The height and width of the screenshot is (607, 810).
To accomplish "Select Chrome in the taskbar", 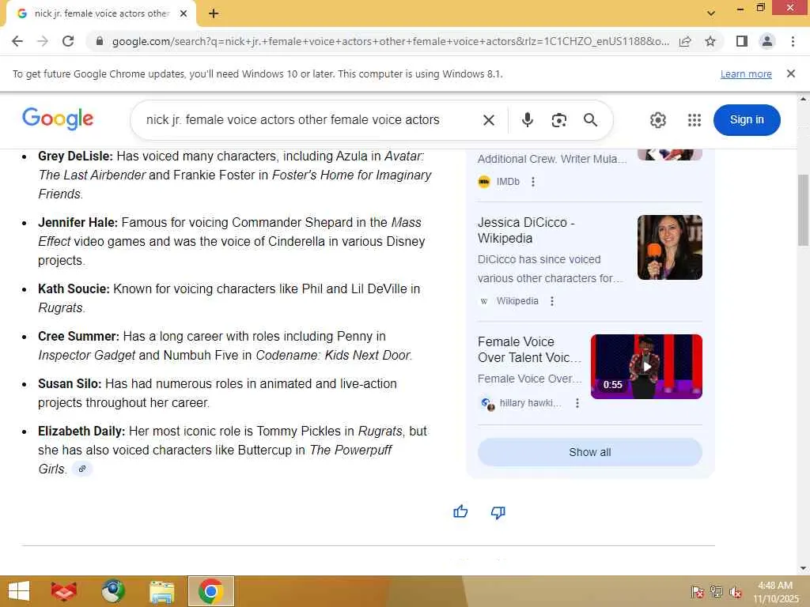I will [x=210, y=591].
